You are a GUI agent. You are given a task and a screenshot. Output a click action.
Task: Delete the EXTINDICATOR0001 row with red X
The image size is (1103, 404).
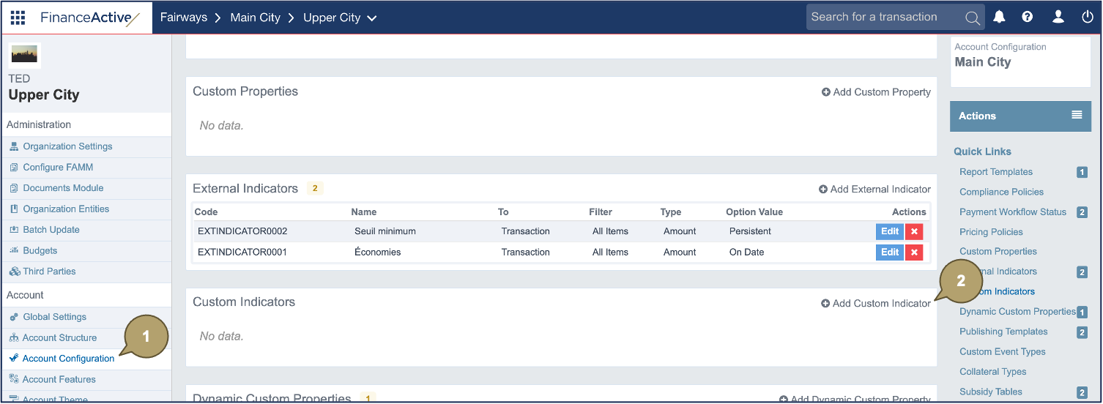pos(914,252)
